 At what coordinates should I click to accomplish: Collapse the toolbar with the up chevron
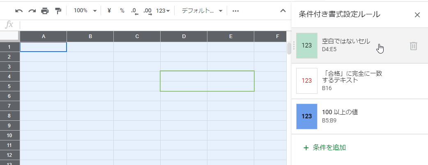pos(283,11)
